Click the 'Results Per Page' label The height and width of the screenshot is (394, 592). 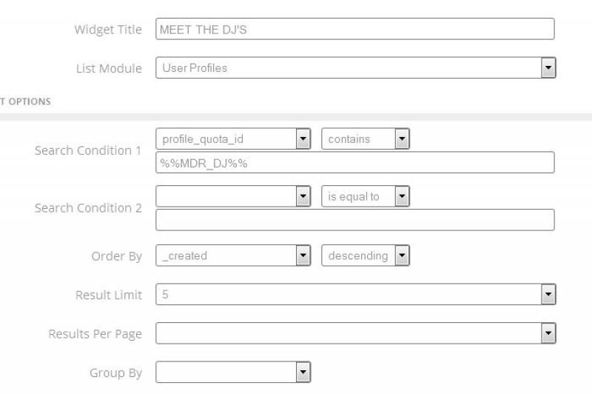click(x=95, y=334)
